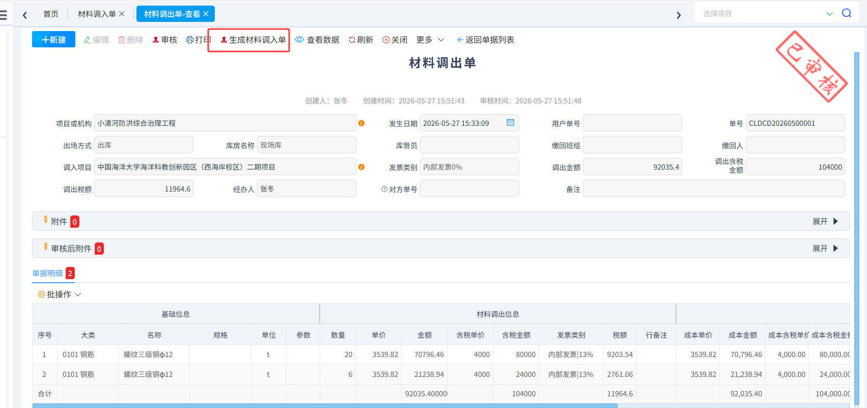Click the 审核 toolbar button

point(164,40)
